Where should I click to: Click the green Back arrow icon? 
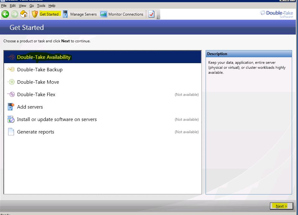(x=5, y=14)
